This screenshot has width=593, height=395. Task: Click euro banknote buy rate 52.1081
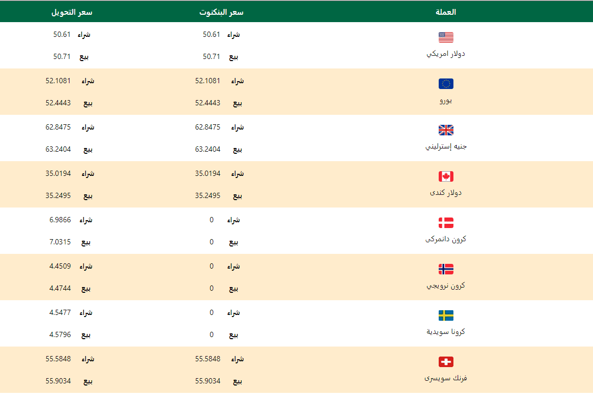pyautogui.click(x=207, y=81)
